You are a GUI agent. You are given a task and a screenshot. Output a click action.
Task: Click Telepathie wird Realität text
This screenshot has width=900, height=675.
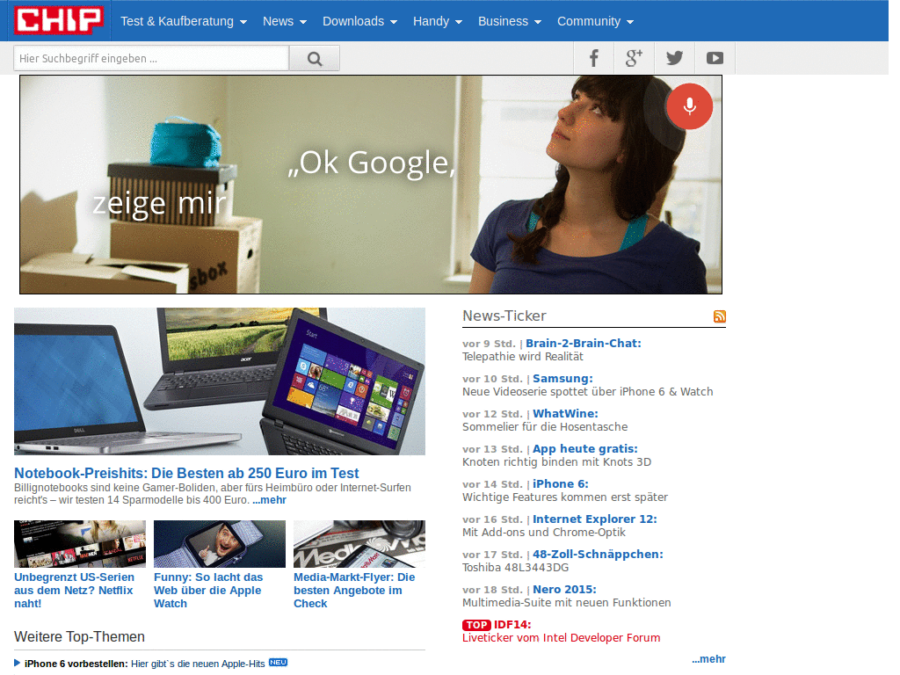[523, 357]
